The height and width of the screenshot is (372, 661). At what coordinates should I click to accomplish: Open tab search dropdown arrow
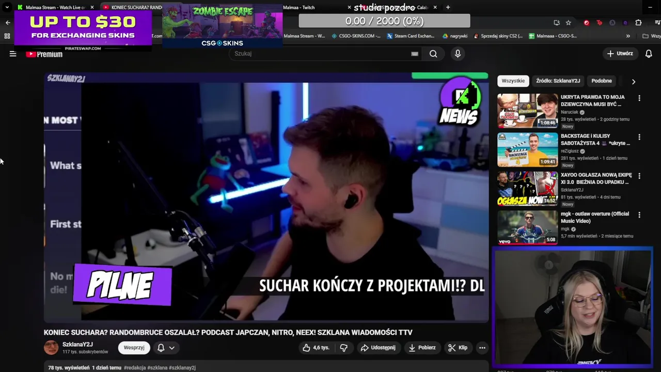[x=7, y=7]
